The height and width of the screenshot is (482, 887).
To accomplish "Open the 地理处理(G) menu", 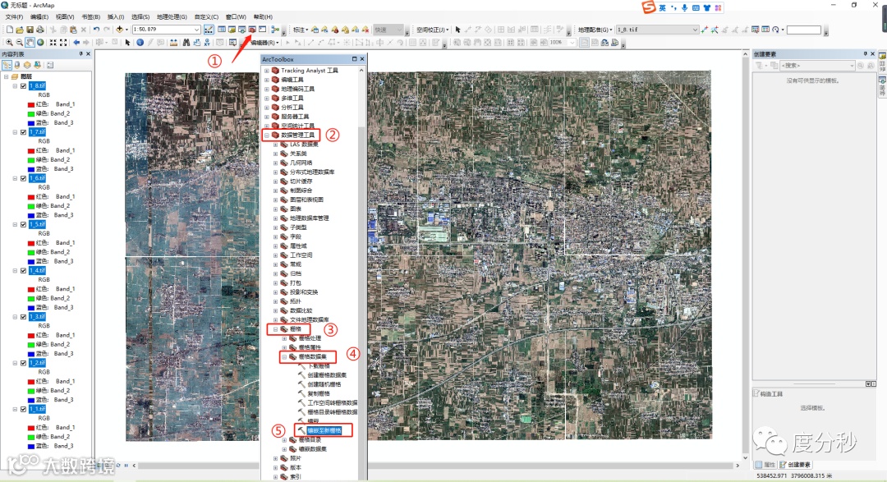I will click(170, 16).
